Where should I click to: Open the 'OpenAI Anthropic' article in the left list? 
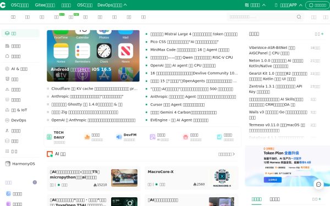94,120
